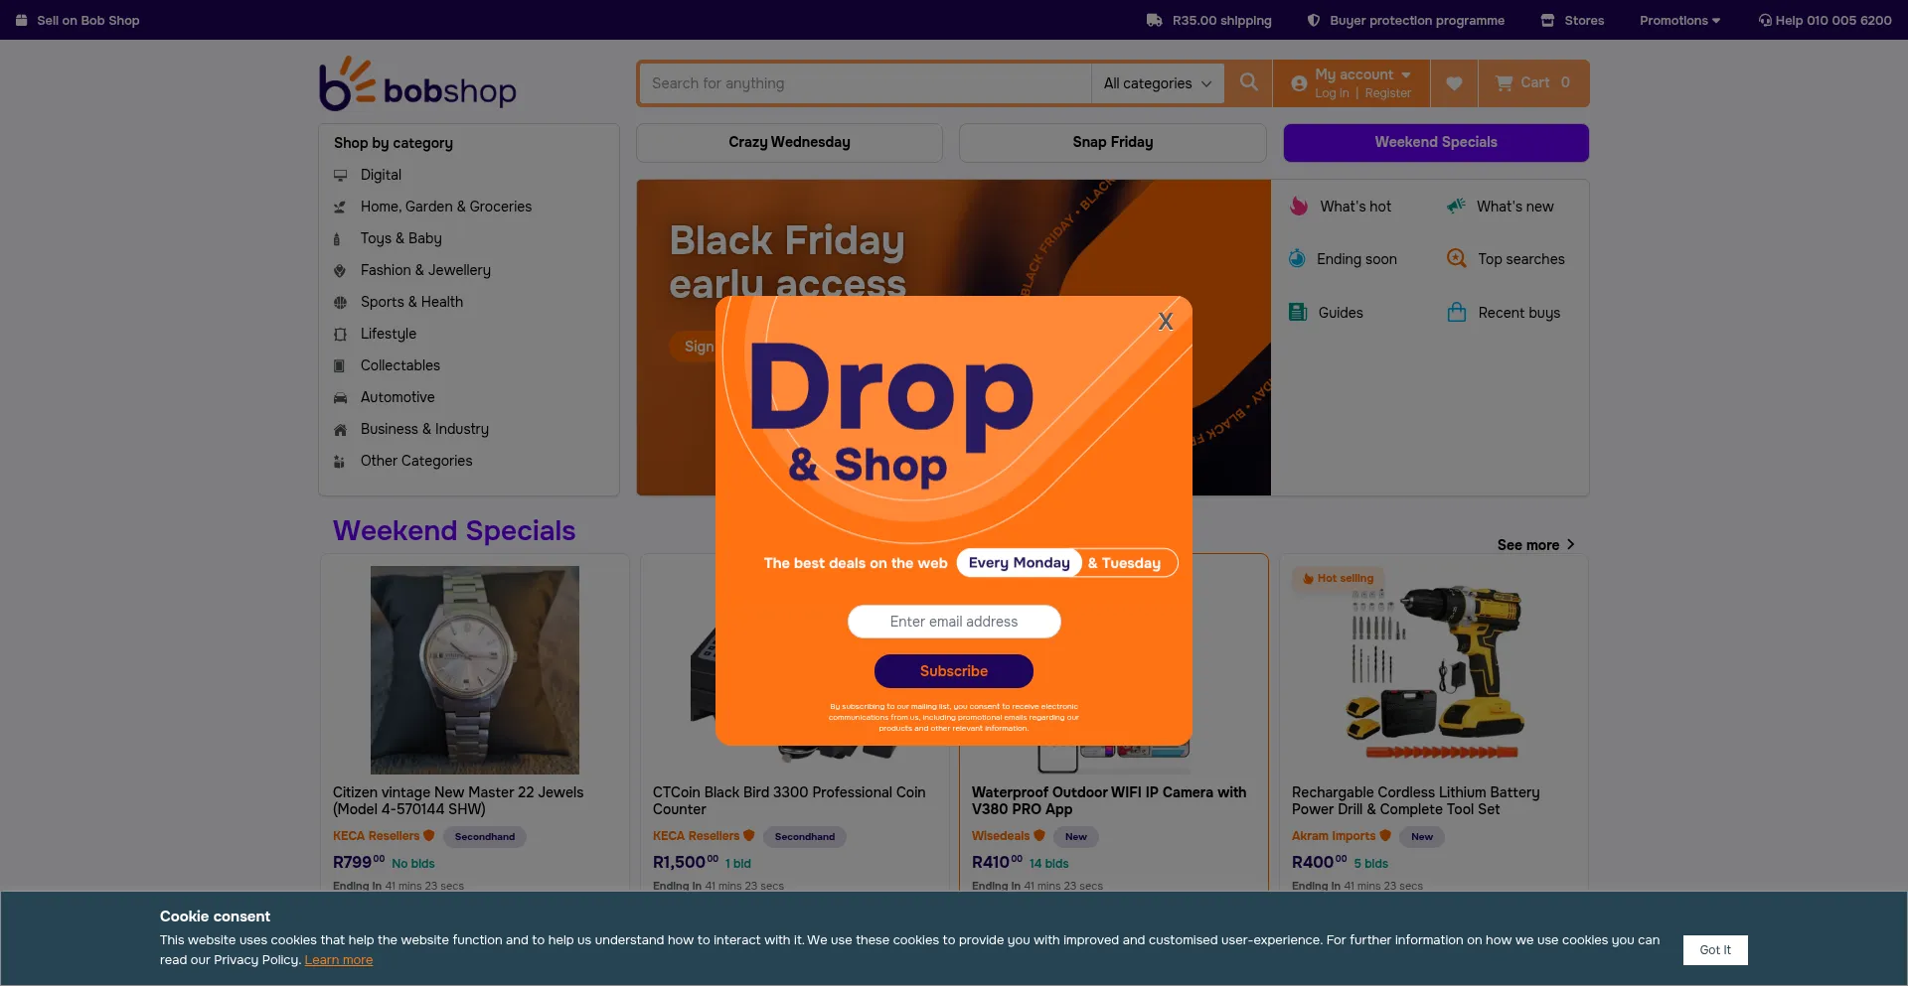This screenshot has width=1908, height=986.
Task: Click the Enter email address field
Action: click(x=954, y=622)
